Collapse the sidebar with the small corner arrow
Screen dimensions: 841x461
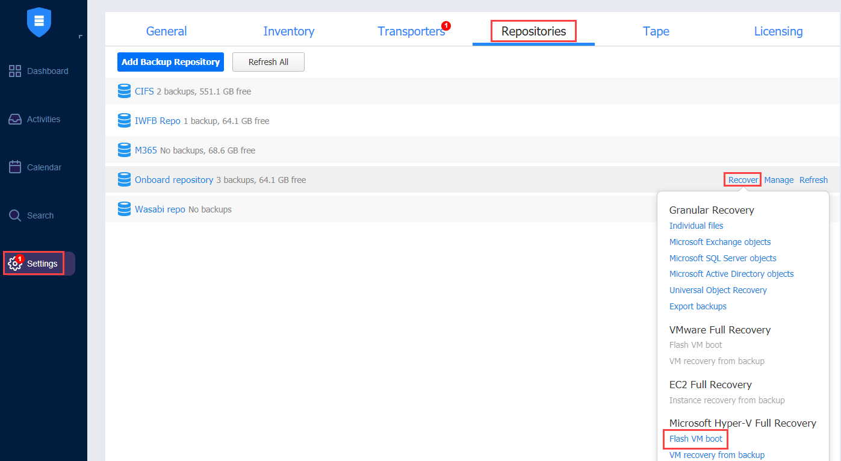pos(80,37)
